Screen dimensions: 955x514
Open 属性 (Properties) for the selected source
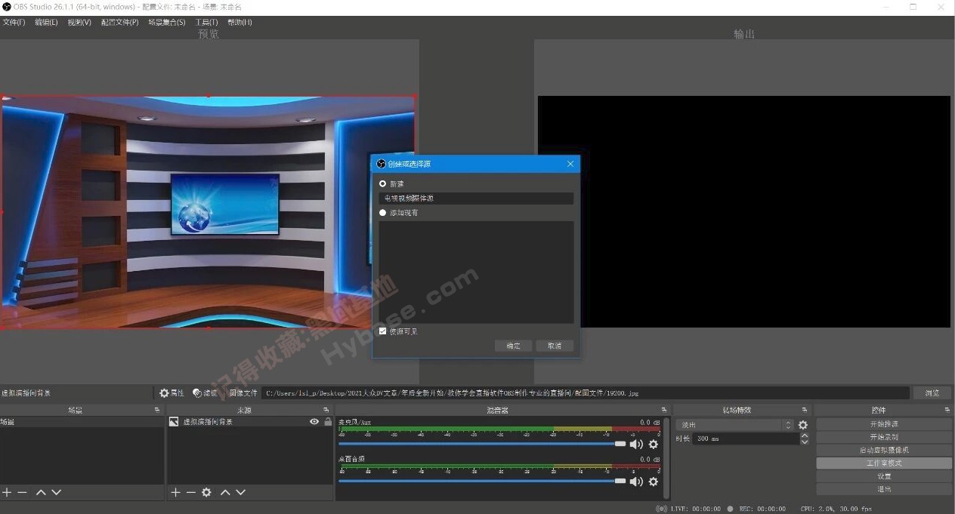pos(172,392)
